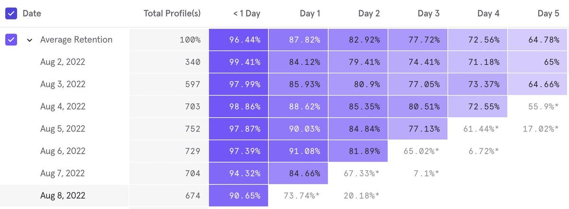Screen dimensions: 569x209
Task: Select the < 1 Day column header
Action: [x=247, y=14]
